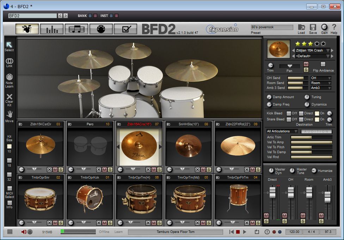344x240 pixels.
Task: Click the Master Dyn knob
Action: [271, 170]
